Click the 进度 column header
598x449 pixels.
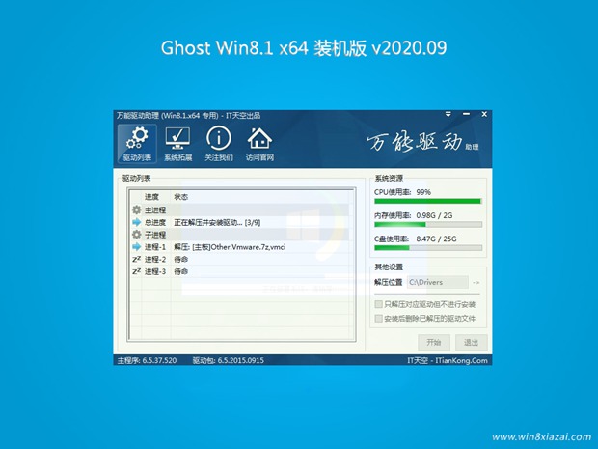point(151,196)
